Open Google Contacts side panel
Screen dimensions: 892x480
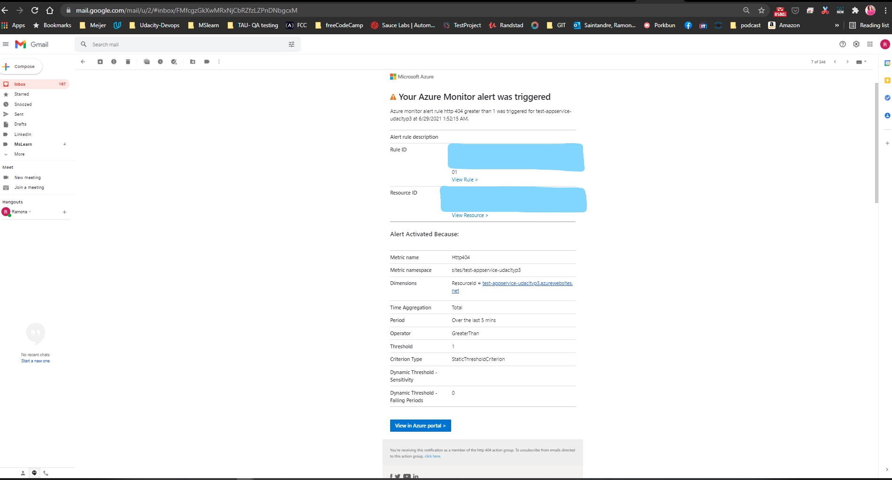click(887, 115)
